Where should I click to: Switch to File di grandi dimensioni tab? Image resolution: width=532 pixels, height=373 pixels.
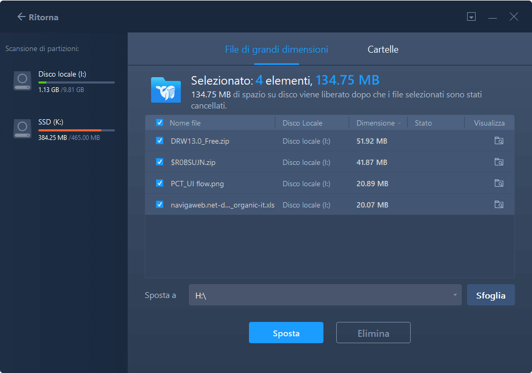click(x=277, y=49)
